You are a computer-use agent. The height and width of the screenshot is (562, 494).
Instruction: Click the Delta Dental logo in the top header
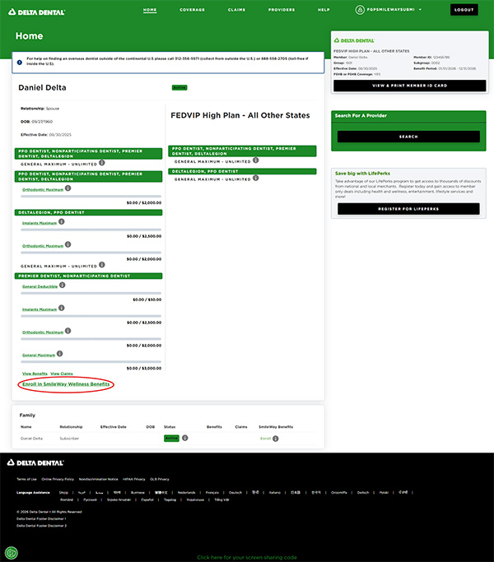click(36, 12)
